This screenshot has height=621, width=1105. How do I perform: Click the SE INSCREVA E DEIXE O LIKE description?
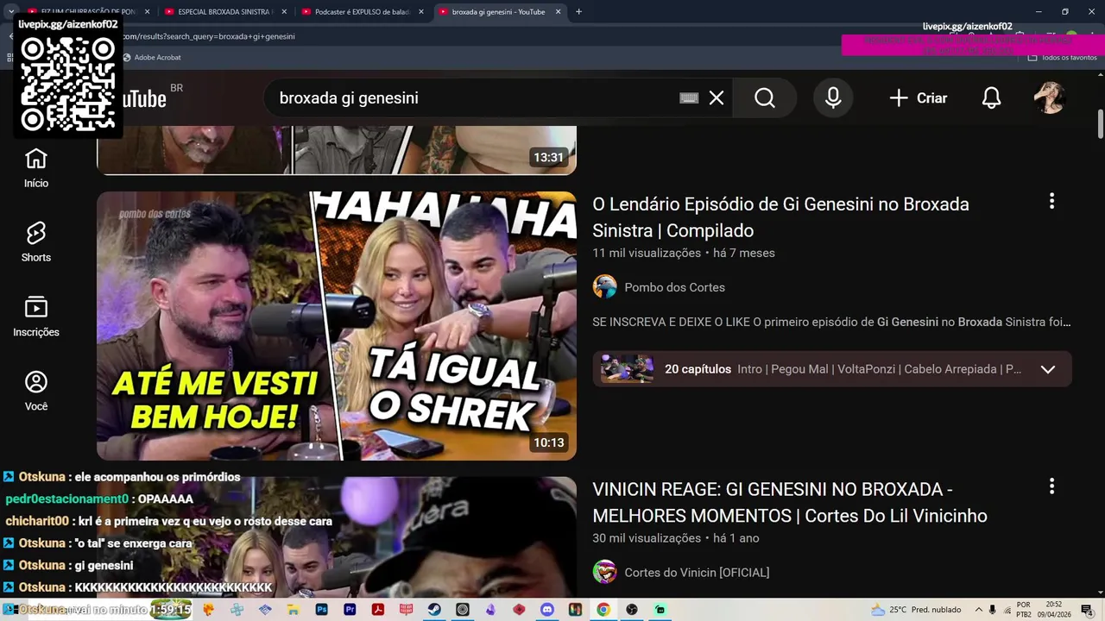(831, 322)
